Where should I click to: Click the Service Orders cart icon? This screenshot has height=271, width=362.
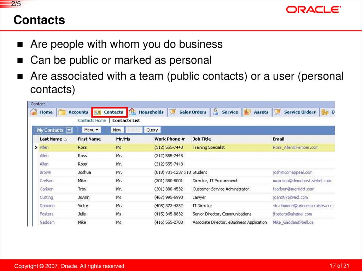[x=278, y=112]
